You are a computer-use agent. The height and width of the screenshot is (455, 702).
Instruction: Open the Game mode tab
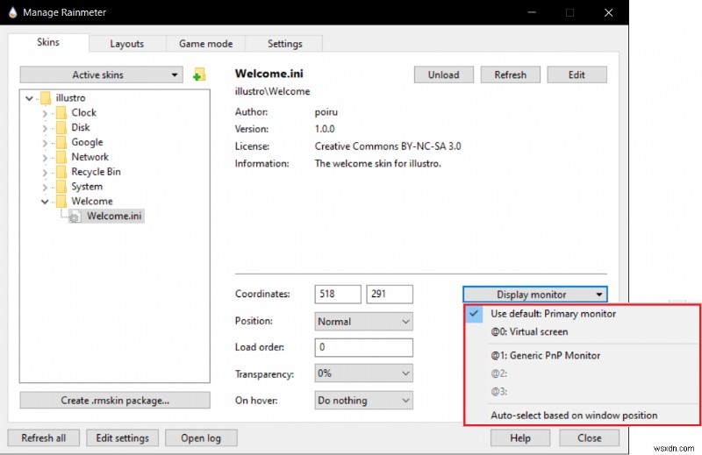(x=206, y=44)
